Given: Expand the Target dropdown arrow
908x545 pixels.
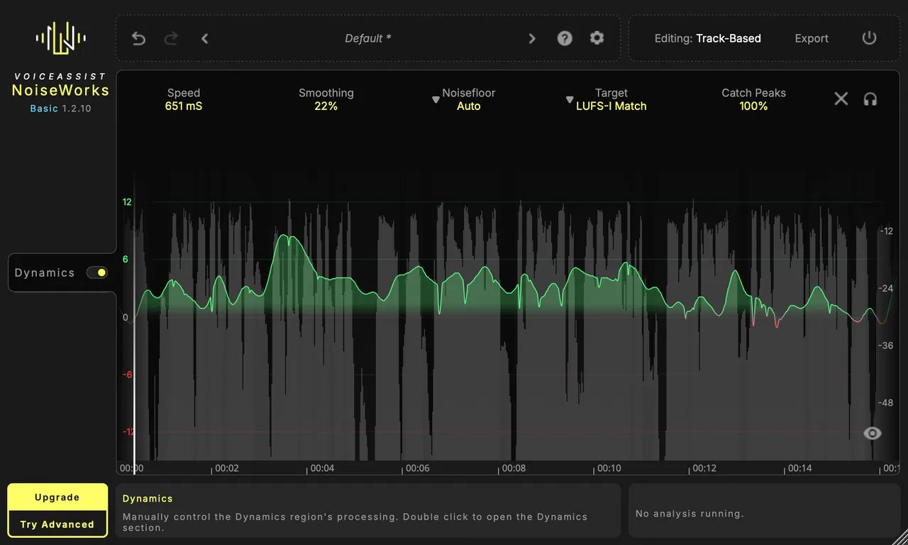Looking at the screenshot, I should tap(570, 100).
